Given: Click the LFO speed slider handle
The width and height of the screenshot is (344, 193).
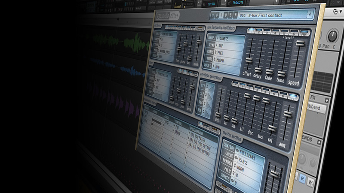Looking at the screenshot, I should [x=300, y=43].
